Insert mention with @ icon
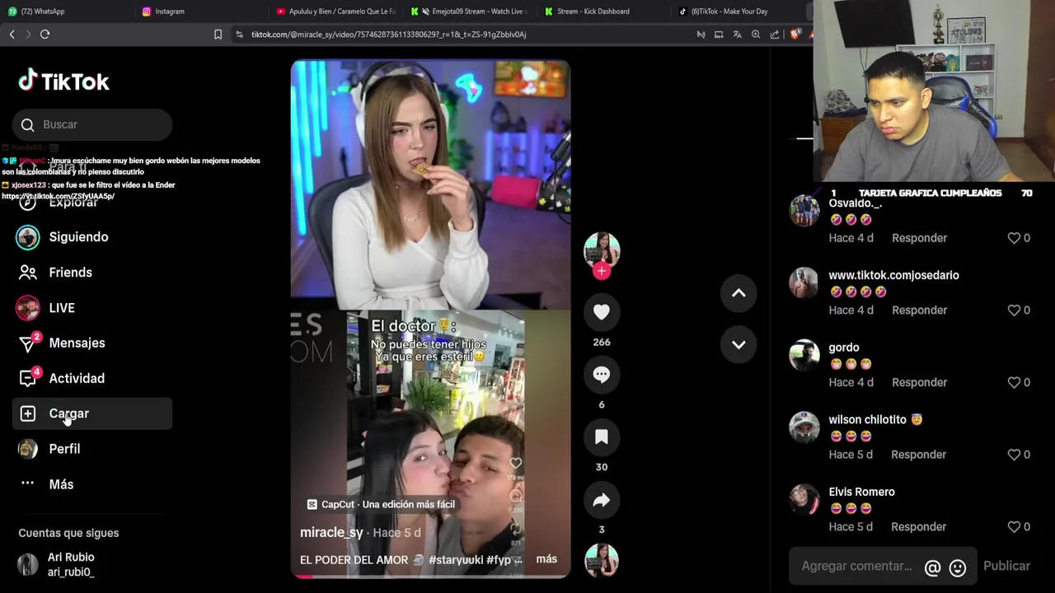Image resolution: width=1055 pixels, height=593 pixels. (x=932, y=567)
